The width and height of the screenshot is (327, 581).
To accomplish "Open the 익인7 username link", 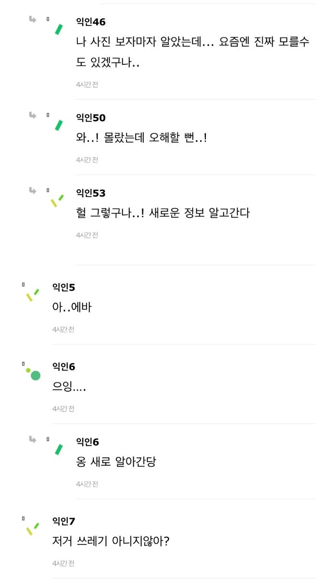I will click(63, 521).
